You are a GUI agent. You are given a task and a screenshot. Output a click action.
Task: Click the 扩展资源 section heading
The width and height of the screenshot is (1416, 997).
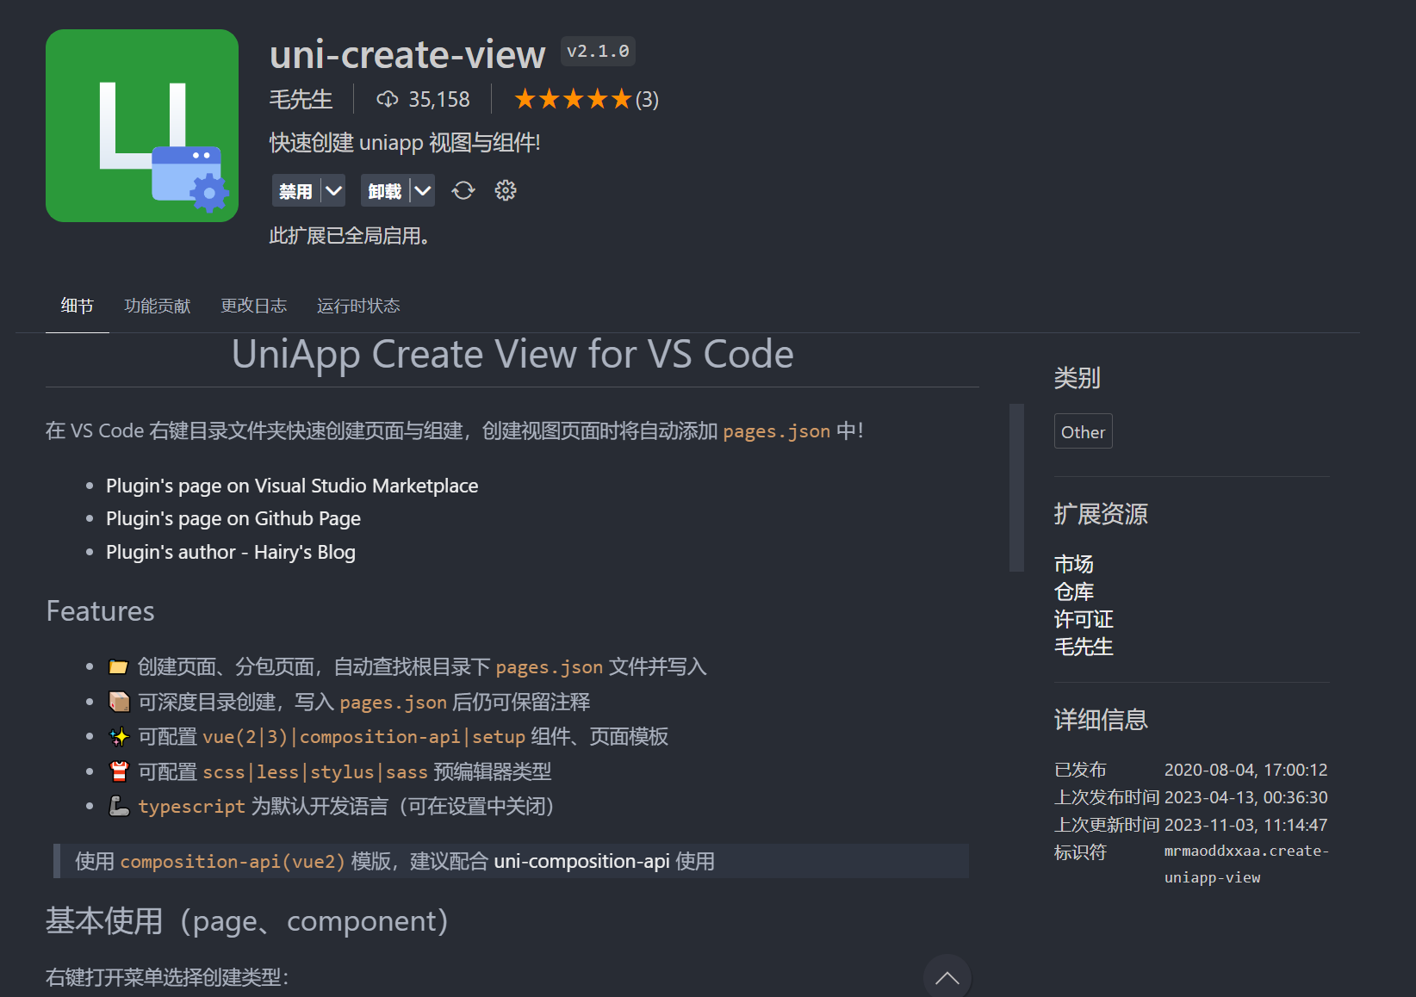pos(1101,514)
